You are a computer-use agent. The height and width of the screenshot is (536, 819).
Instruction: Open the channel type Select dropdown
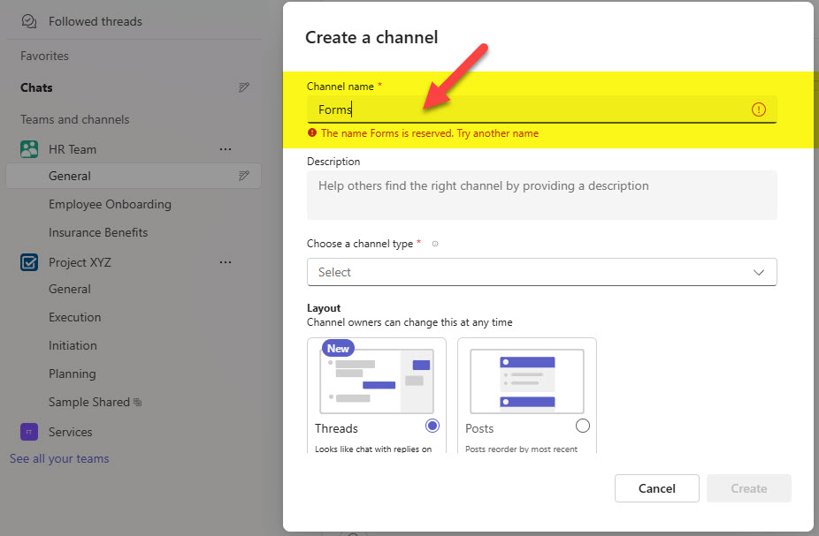pos(541,272)
